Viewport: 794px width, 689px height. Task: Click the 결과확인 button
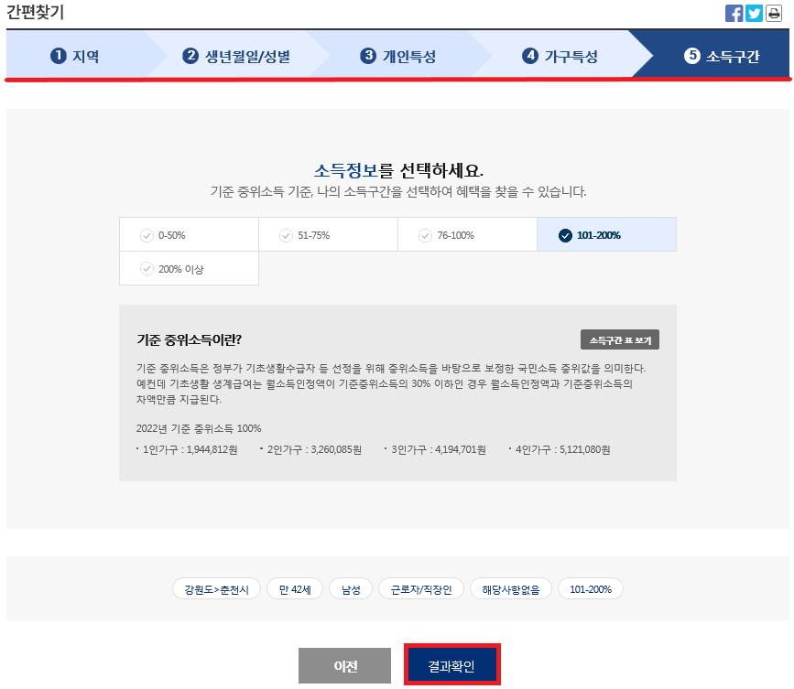[451, 666]
